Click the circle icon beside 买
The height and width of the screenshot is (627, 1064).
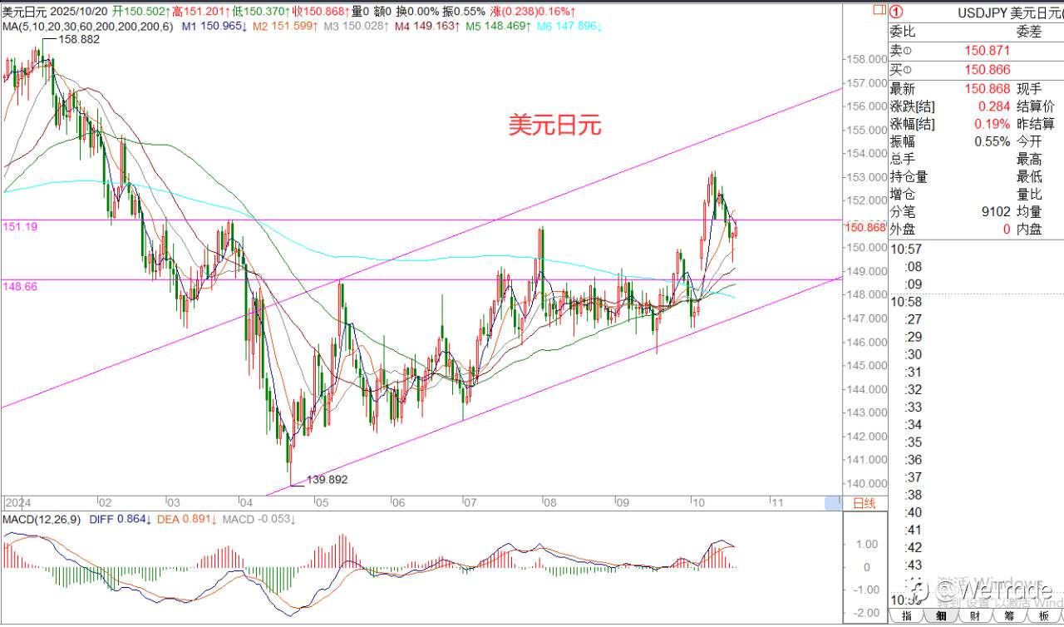tap(906, 70)
